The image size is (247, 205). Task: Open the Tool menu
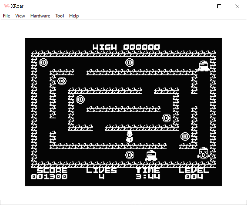point(60,16)
